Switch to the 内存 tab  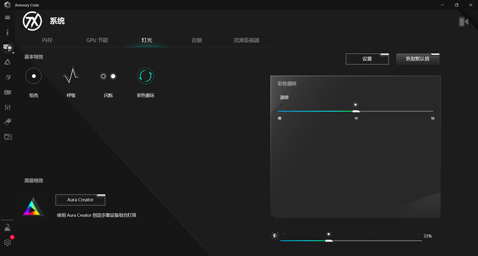(x=47, y=40)
